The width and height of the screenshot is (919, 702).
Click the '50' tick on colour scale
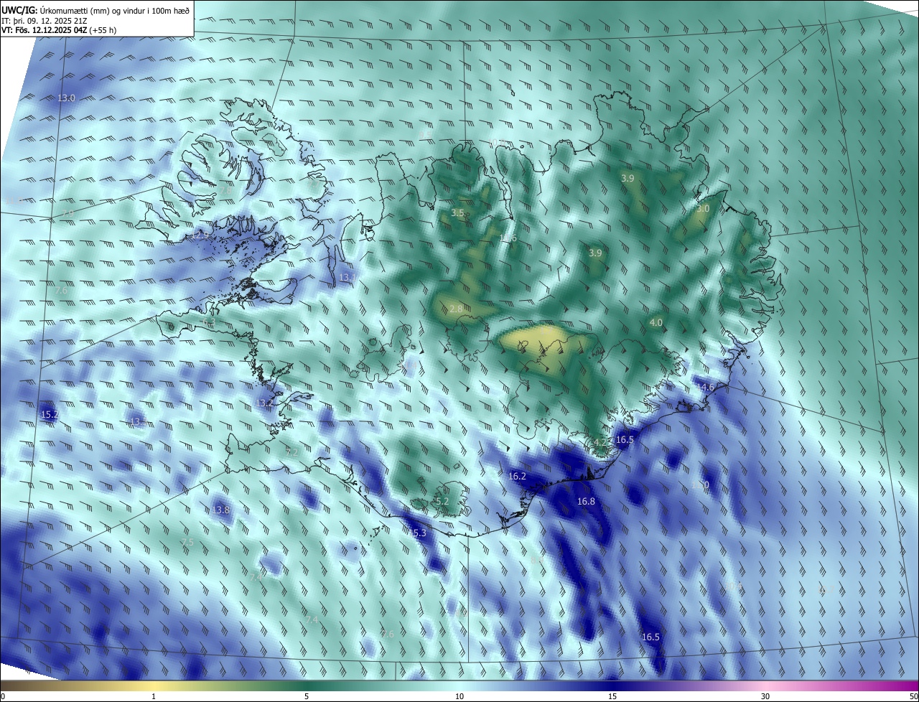tap(913, 696)
